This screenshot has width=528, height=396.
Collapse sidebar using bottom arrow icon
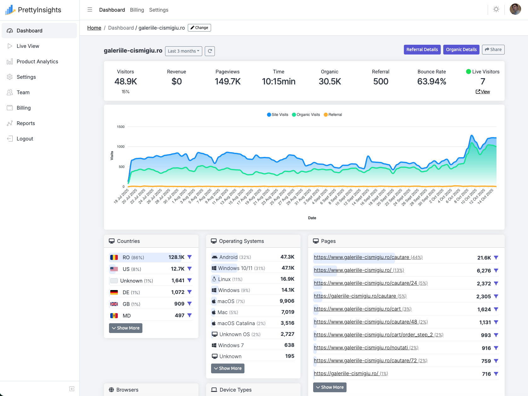point(72,389)
